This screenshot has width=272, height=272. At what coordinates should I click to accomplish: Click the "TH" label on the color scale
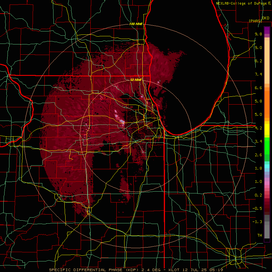coord(260,235)
